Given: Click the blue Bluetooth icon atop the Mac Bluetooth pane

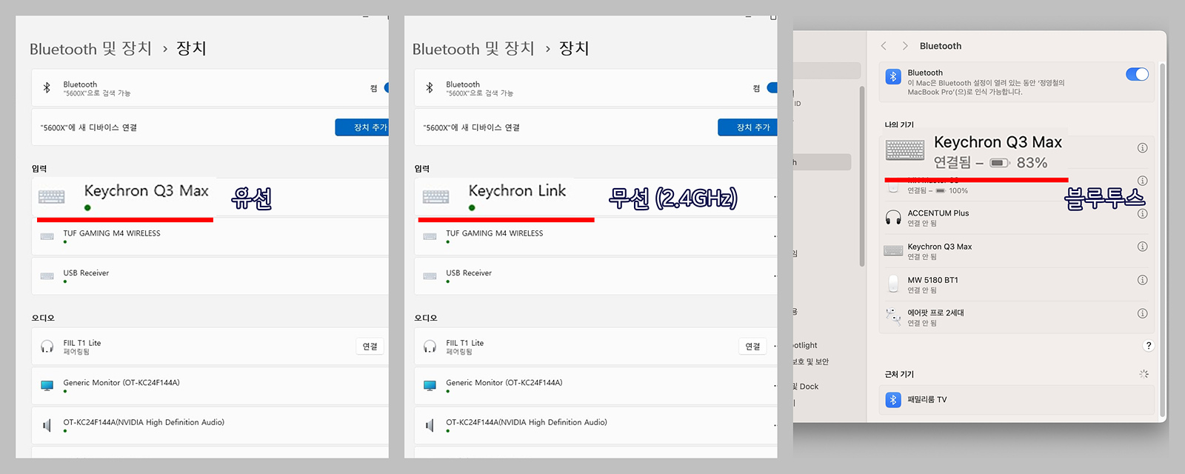Looking at the screenshot, I should coord(893,77).
